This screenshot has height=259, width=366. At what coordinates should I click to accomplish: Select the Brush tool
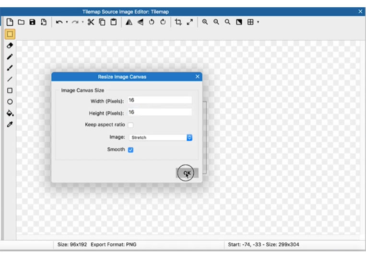(10, 68)
